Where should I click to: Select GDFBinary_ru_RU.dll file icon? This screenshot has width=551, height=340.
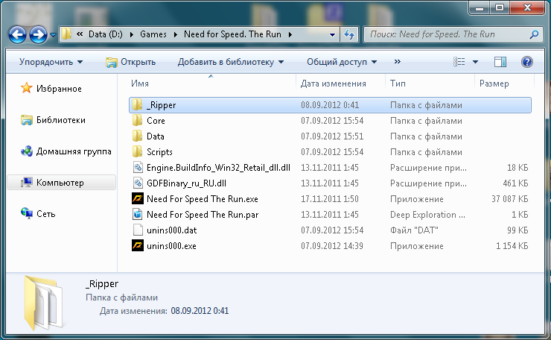[138, 183]
